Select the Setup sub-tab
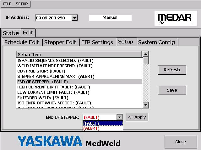 (x=126, y=42)
